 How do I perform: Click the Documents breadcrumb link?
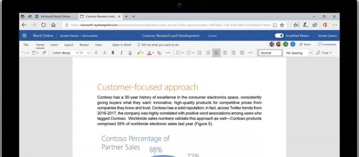pos(90,36)
